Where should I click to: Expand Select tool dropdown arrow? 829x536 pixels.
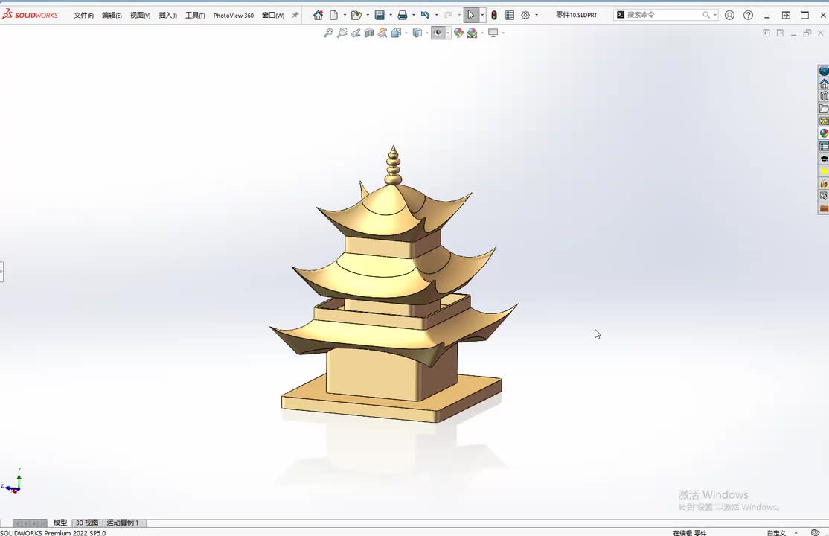482,16
